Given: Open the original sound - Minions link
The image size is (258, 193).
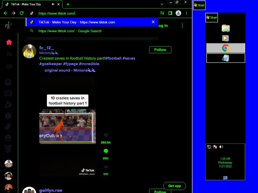Looking at the screenshot, I should point(70,70).
